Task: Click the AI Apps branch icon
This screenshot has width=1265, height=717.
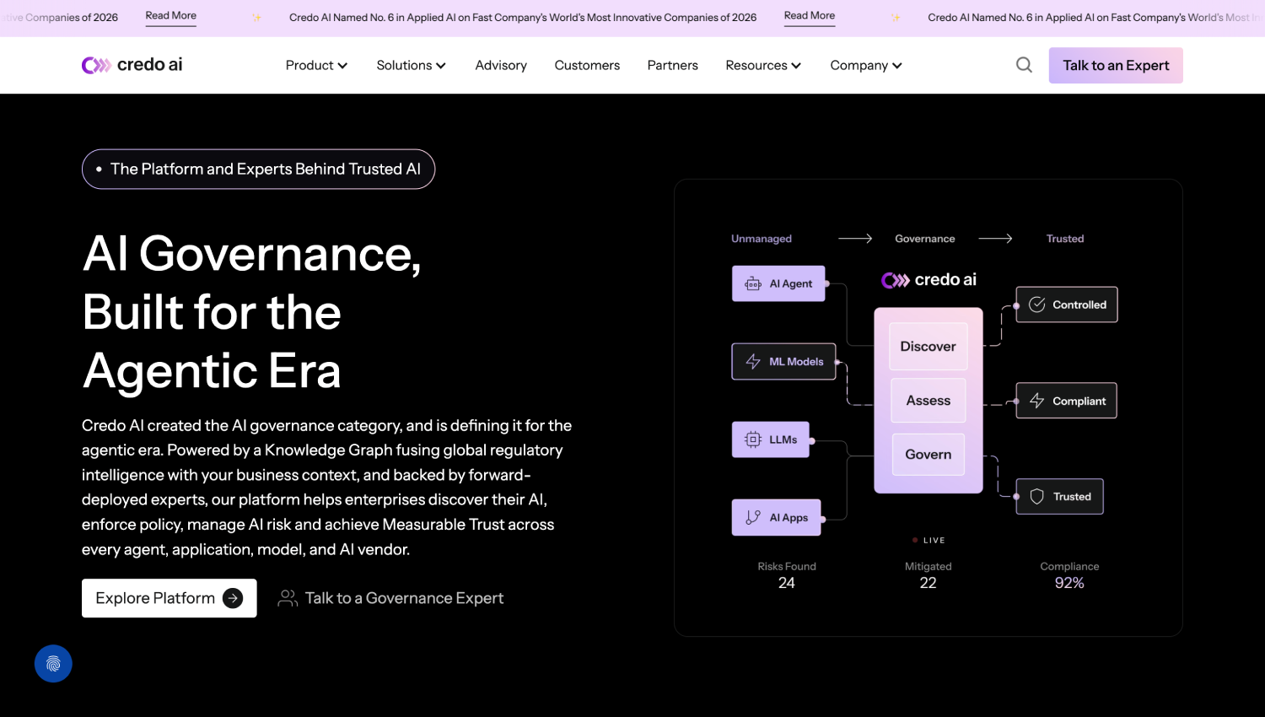Action: (753, 518)
